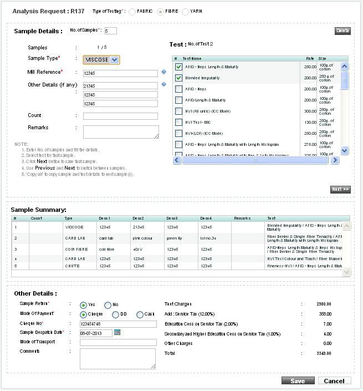The image size is (363, 391).
Task: Click the Sample Summary scroll down arrow
Action: 346,272
